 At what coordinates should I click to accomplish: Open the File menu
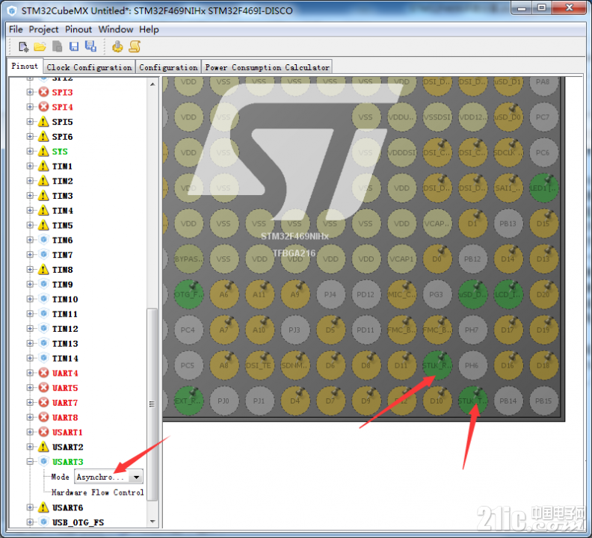(16, 29)
